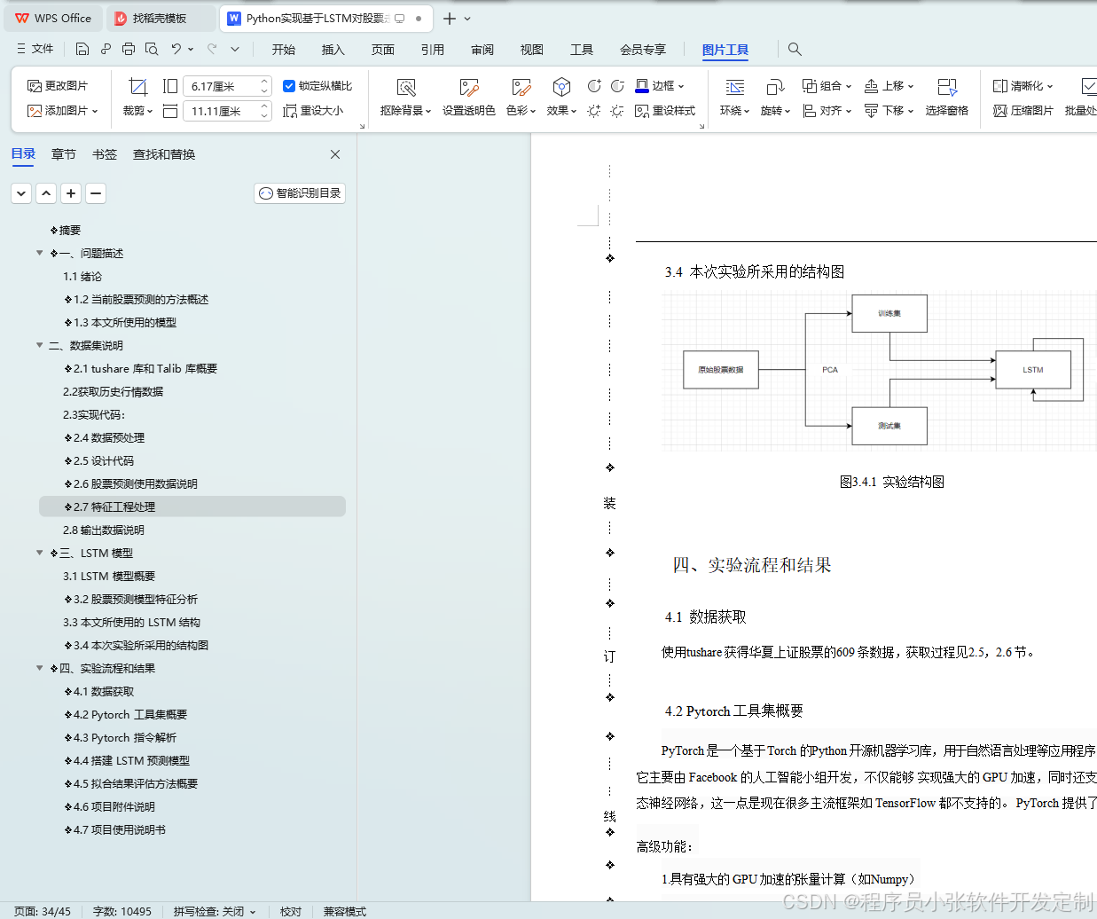This screenshot has width=1097, height=919.
Task: Click Reset Size (重设大小)
Action: pyautogui.click(x=313, y=111)
